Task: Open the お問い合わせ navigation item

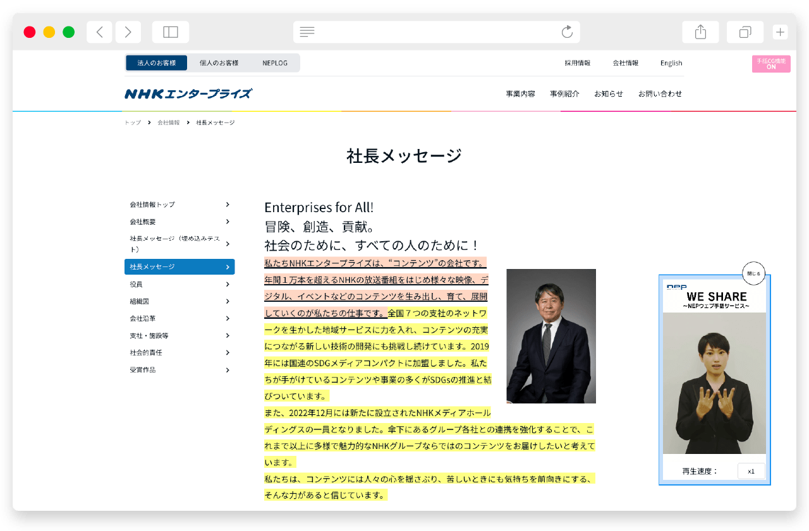Action: (660, 94)
